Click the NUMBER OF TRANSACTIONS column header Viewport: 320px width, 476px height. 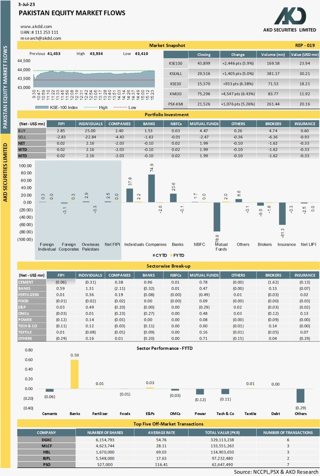pos(287,432)
